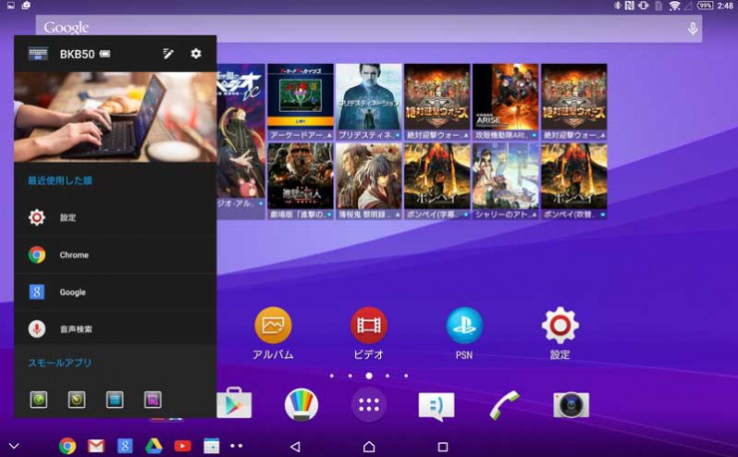738x457 pixels.
Task: Launch the blue calculator small app
Action: click(x=115, y=400)
